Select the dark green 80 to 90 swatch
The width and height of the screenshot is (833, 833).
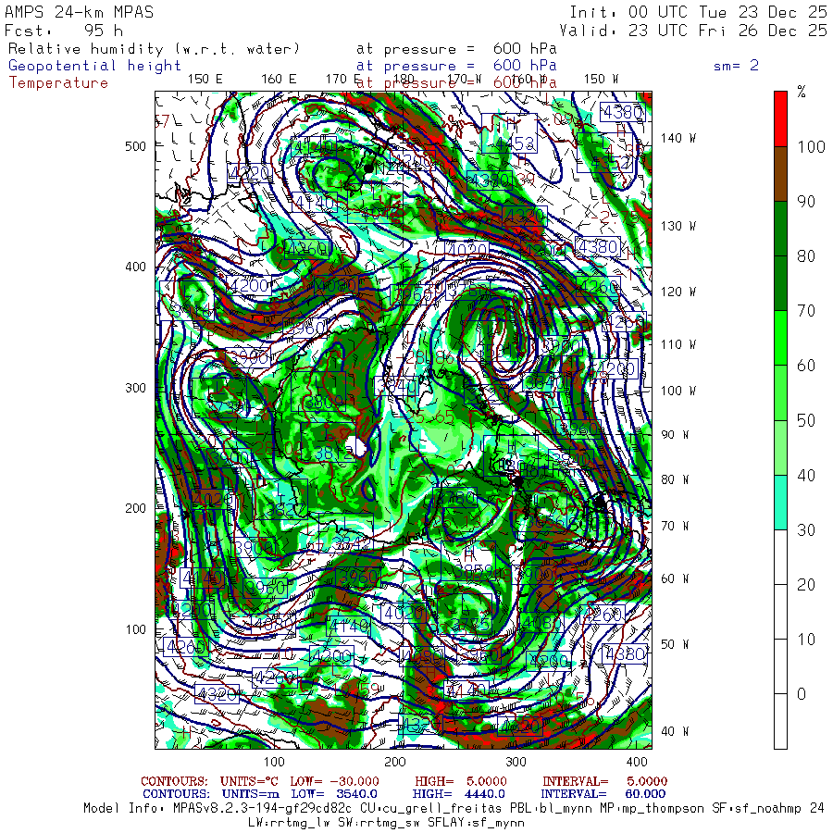coord(780,228)
